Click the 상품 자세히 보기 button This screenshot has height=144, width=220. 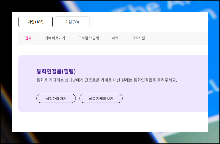coord(101,99)
